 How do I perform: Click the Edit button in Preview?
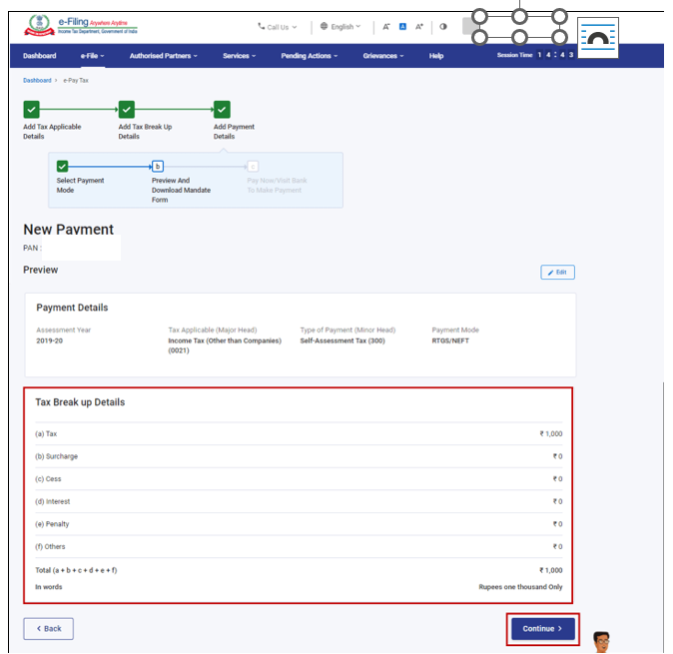coord(557,273)
